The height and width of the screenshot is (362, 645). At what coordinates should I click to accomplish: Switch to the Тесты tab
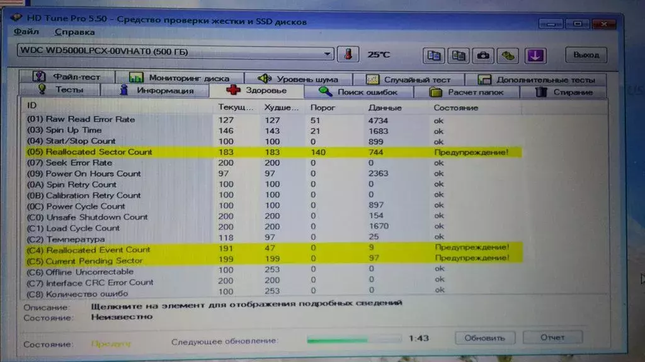pos(60,89)
